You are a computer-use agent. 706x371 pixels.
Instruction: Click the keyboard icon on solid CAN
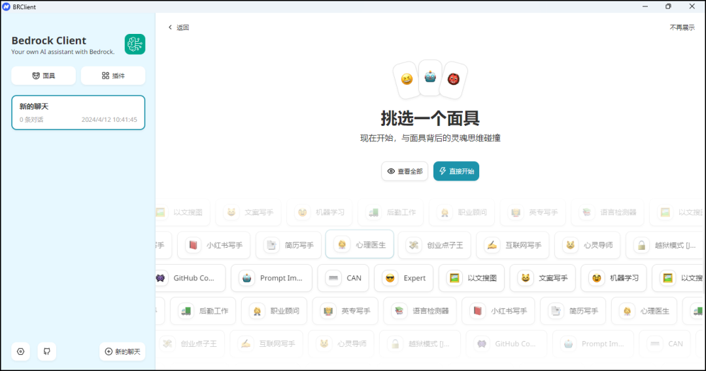click(x=333, y=278)
